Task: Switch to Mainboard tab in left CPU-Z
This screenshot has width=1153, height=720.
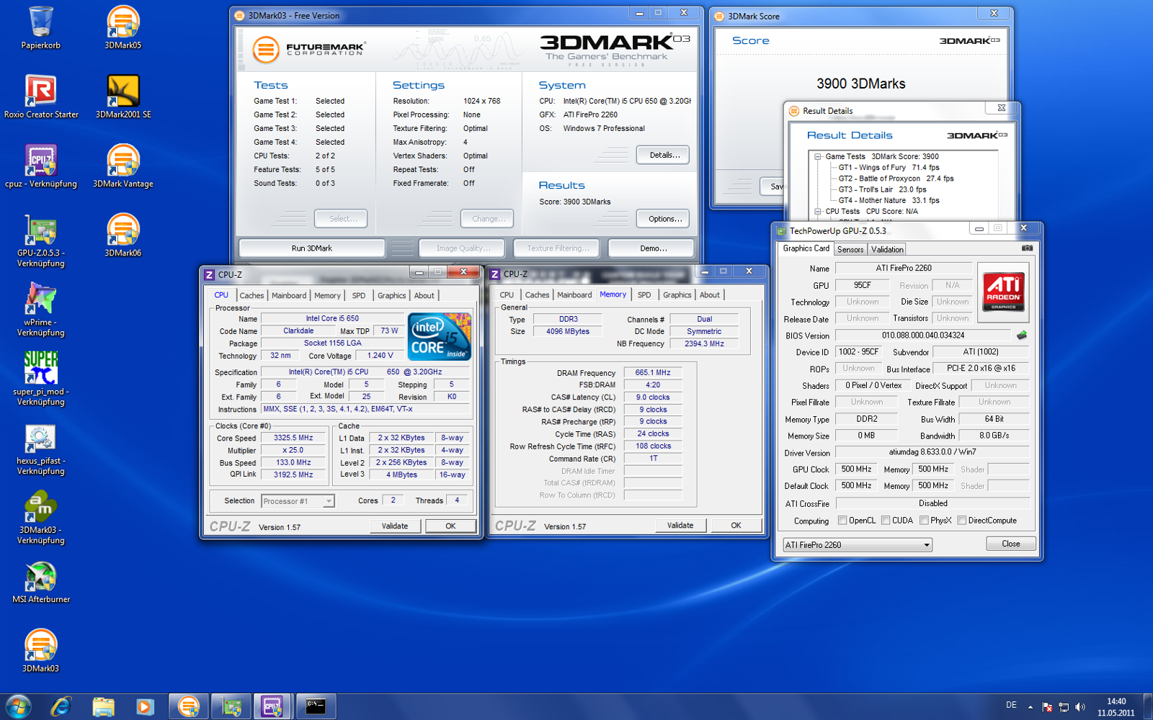Action: pyautogui.click(x=289, y=295)
